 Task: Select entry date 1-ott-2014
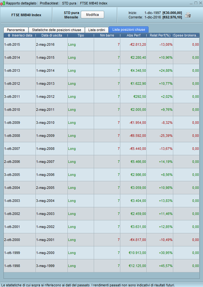tap(12, 57)
